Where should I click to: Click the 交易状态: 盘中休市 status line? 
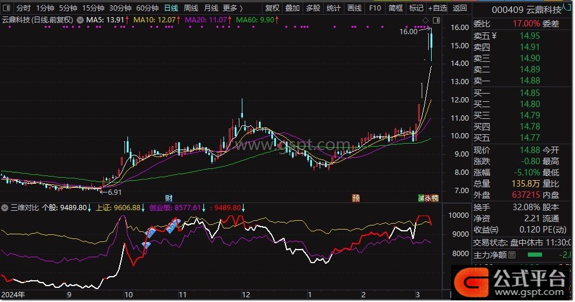[521, 243]
